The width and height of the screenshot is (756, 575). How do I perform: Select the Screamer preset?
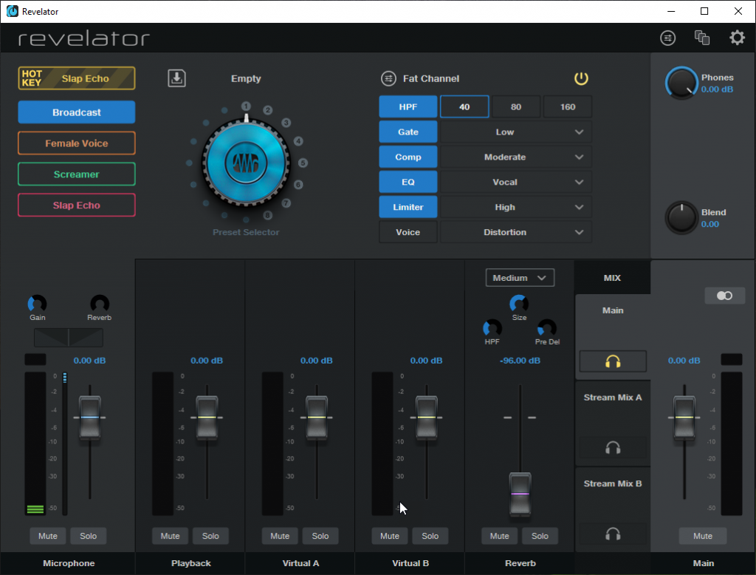(x=77, y=174)
